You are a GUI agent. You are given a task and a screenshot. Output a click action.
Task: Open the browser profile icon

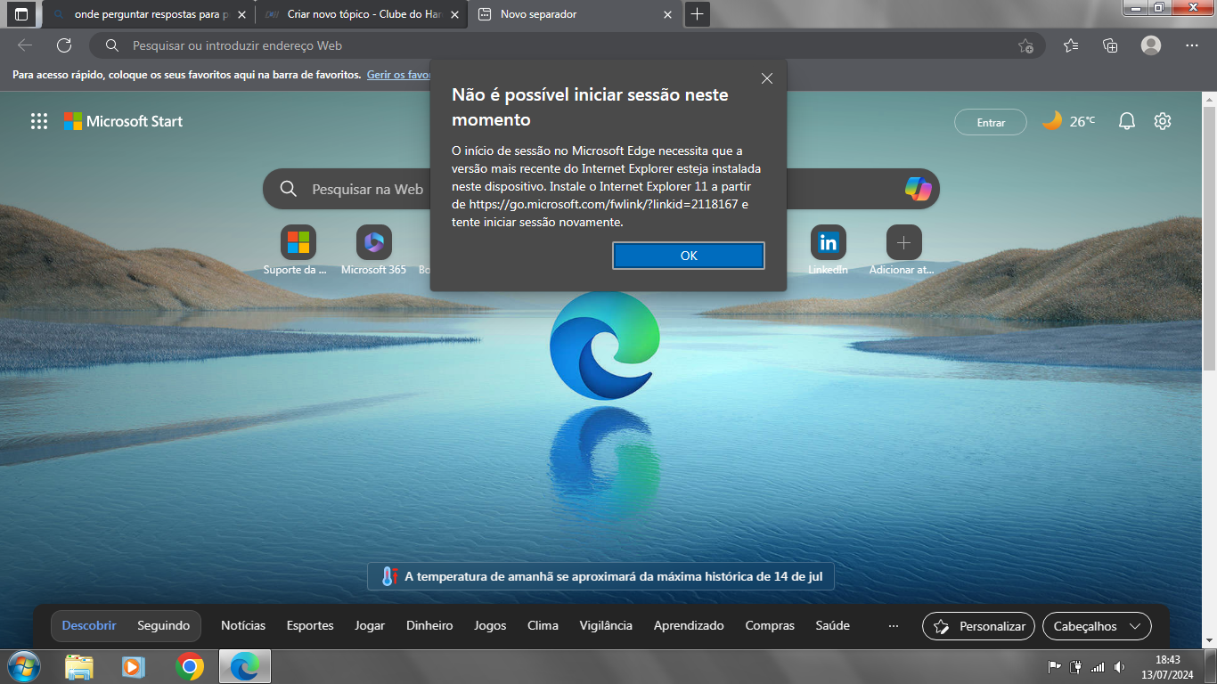tap(1151, 45)
